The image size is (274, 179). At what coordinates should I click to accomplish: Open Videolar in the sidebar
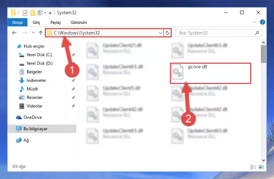[x=31, y=106]
